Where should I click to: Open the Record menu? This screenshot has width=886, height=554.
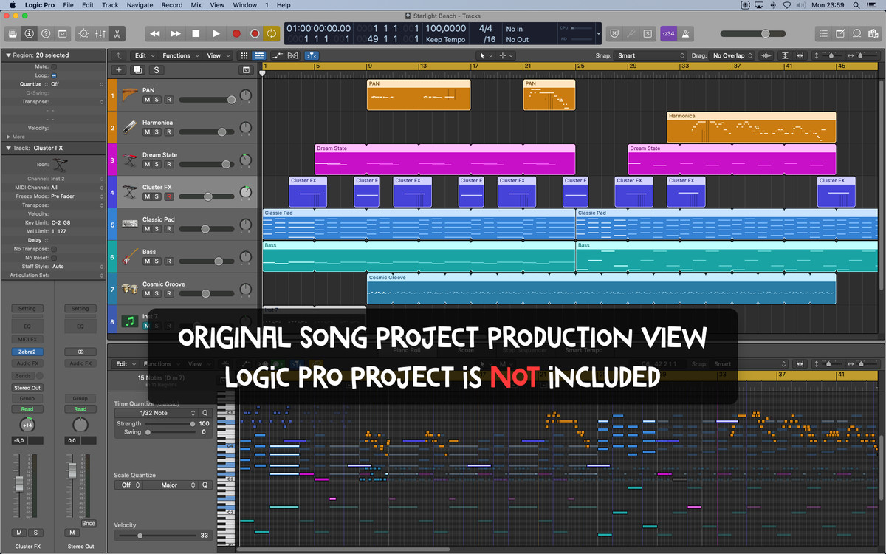coord(172,5)
